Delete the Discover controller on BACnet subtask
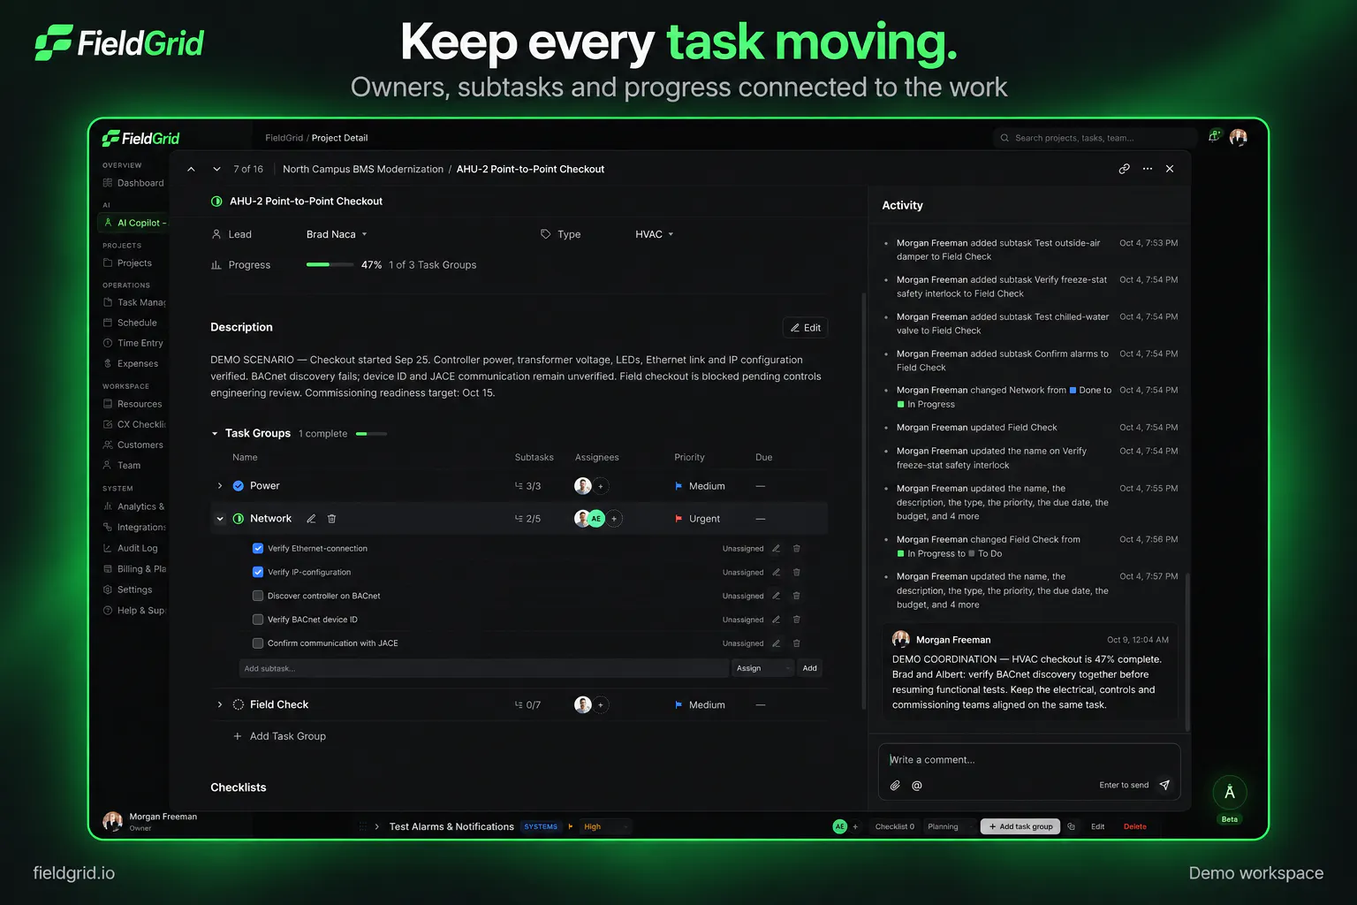 click(x=796, y=597)
